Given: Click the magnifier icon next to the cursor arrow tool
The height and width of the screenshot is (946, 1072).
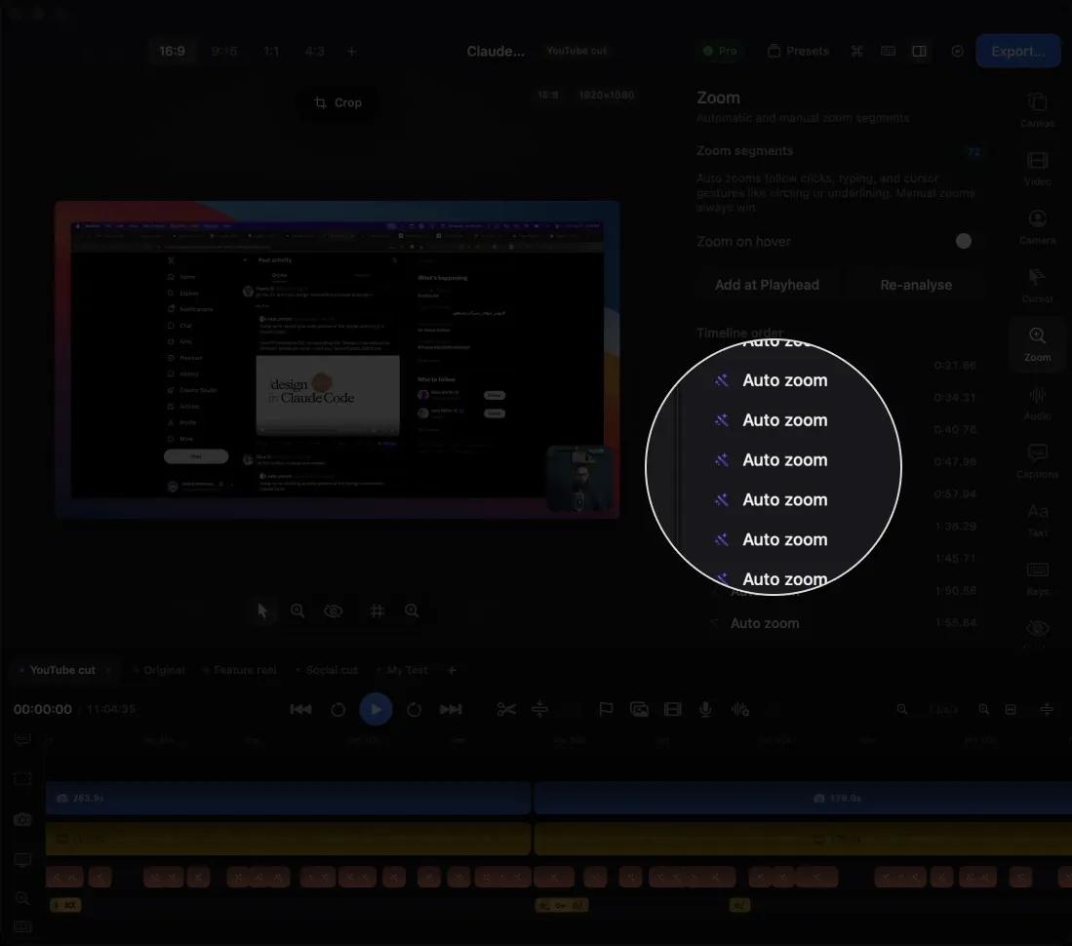Looking at the screenshot, I should 298,611.
